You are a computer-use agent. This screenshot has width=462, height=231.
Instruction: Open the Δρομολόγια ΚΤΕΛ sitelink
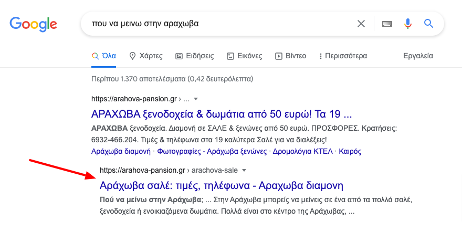pos(302,151)
